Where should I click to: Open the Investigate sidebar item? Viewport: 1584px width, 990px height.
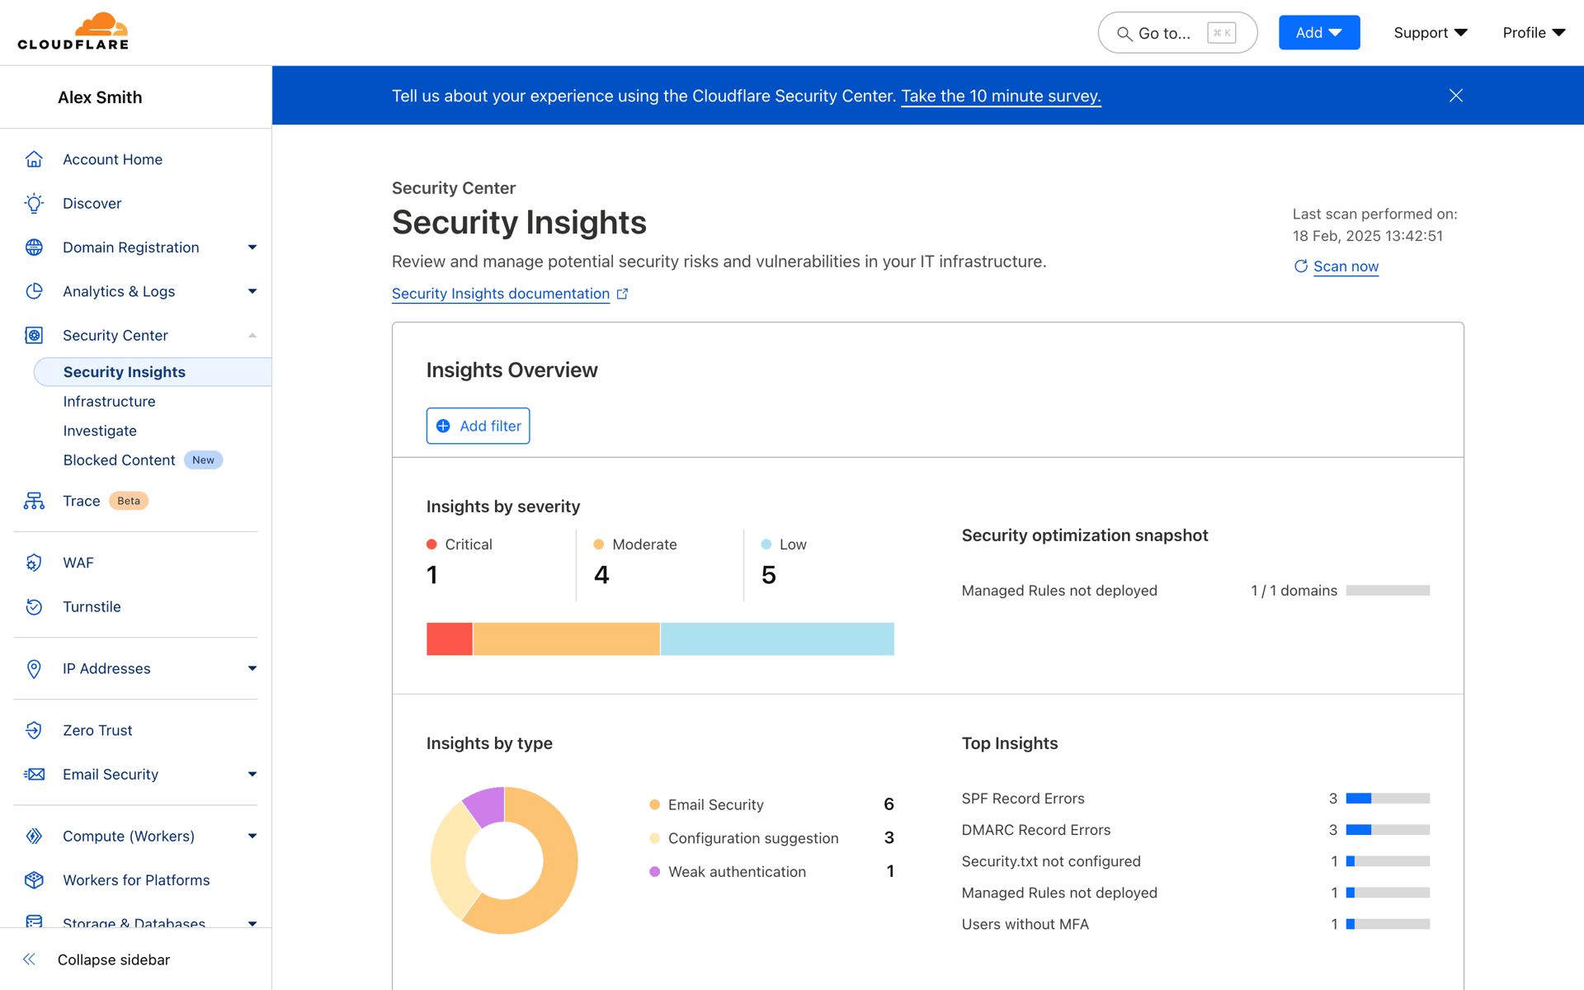point(100,431)
